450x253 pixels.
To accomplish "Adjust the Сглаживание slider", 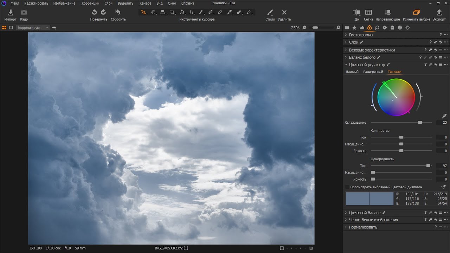I will (401, 122).
